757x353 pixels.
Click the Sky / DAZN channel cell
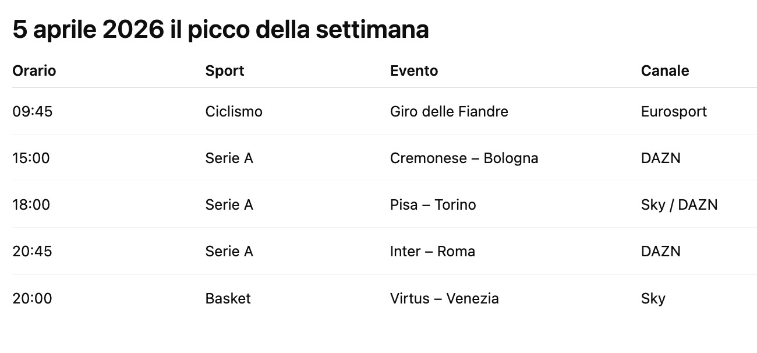tap(679, 204)
